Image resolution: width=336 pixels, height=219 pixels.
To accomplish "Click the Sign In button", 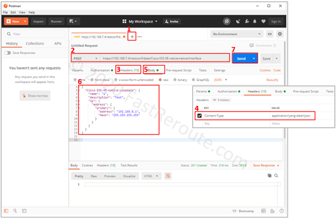I will click(x=276, y=21).
